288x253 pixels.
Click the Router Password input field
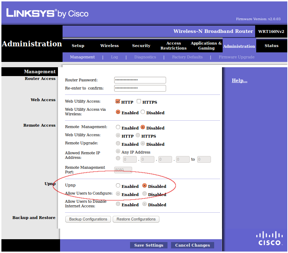[140, 80]
